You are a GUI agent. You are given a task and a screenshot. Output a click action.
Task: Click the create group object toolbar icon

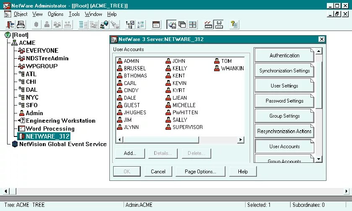pyautogui.click(x=57, y=24)
